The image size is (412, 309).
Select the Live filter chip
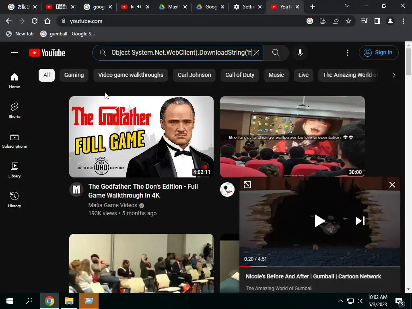click(303, 75)
